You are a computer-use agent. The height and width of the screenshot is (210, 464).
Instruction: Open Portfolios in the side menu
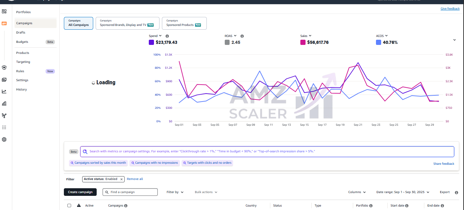tap(23, 12)
